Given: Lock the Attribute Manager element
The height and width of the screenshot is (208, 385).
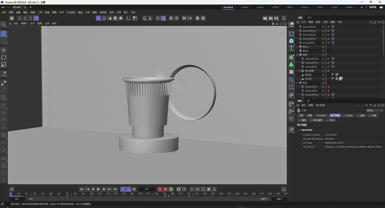Looking at the screenshot, I should coord(375,105).
